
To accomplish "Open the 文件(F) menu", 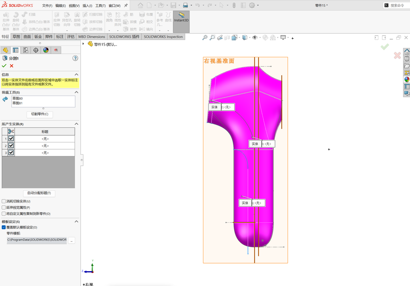I will [x=47, y=6].
